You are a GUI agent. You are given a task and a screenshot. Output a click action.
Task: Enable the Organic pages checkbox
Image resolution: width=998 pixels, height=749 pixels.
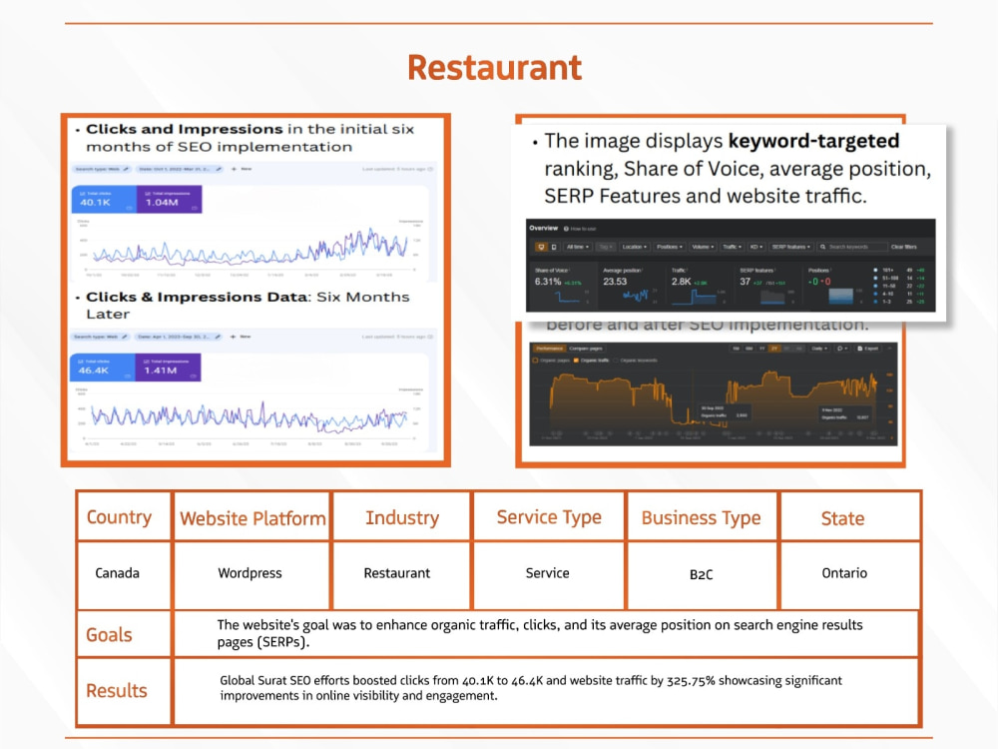(535, 361)
